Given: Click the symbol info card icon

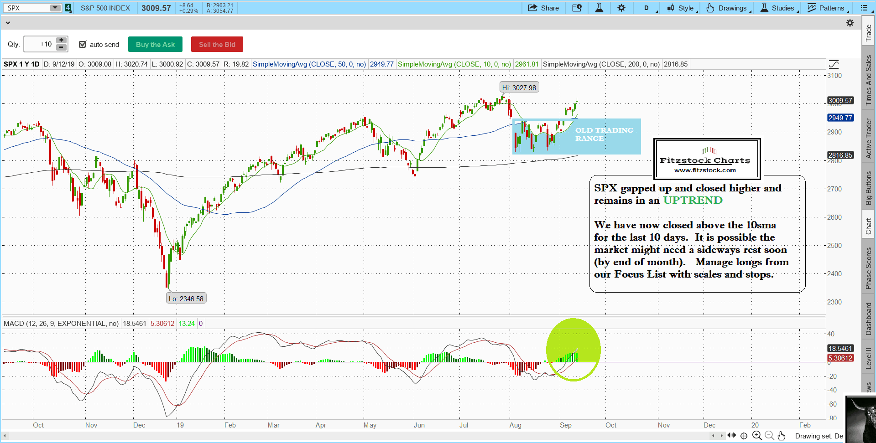Looking at the screenshot, I should click(577, 8).
